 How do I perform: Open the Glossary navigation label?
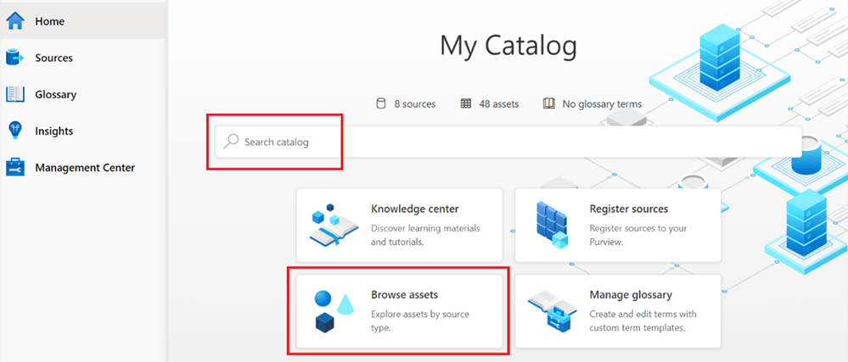coord(55,95)
